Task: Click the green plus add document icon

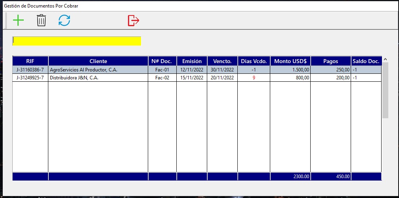Action: click(x=18, y=20)
